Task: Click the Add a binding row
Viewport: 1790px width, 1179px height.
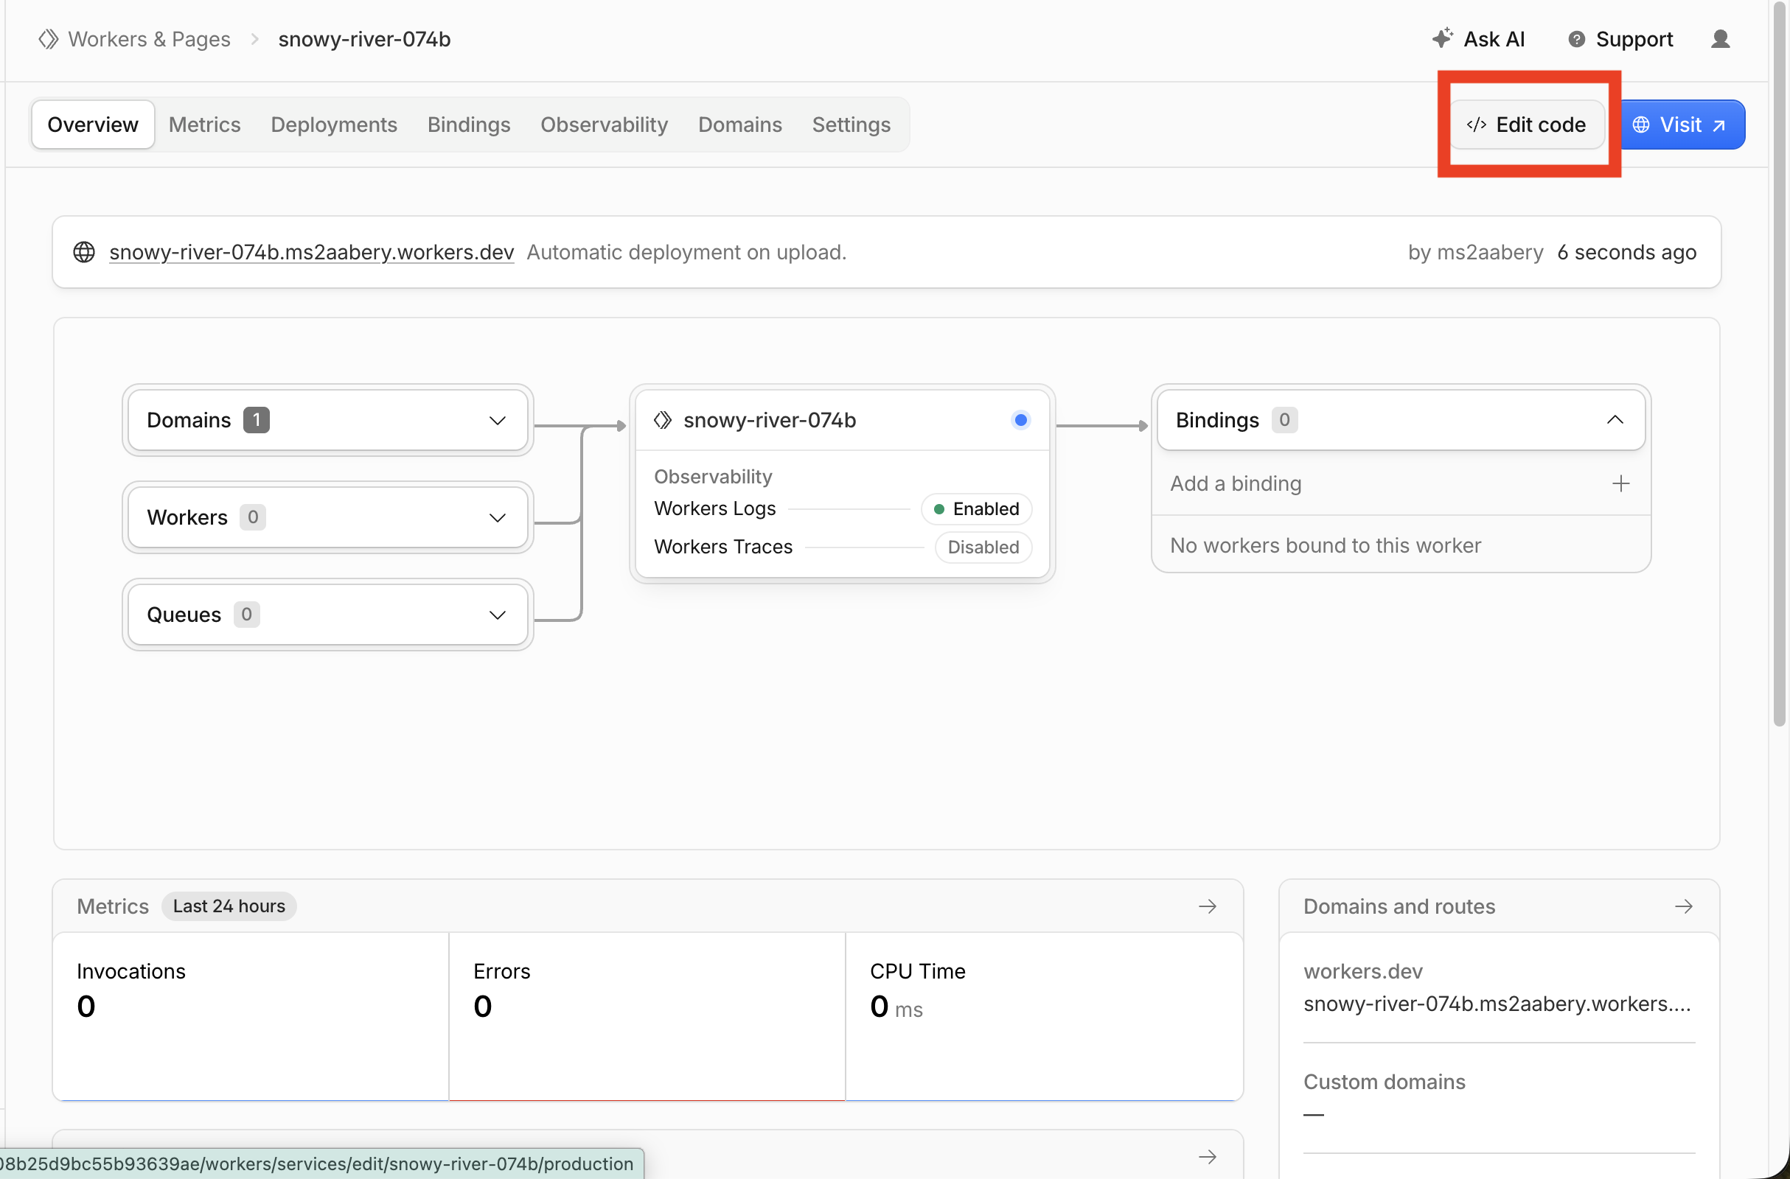Action: point(1401,483)
